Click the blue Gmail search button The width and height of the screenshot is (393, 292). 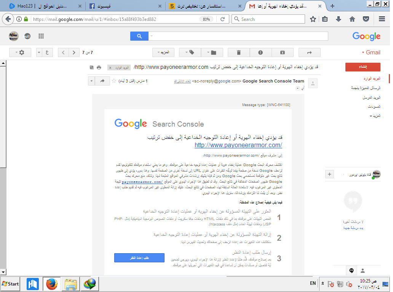click(139, 36)
